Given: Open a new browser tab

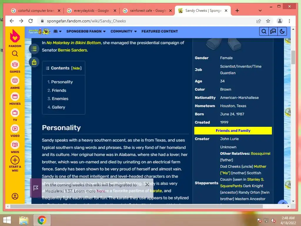Looking at the screenshot, I should 237,11.
